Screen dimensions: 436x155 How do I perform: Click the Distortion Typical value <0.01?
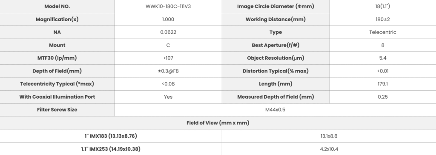(383, 71)
